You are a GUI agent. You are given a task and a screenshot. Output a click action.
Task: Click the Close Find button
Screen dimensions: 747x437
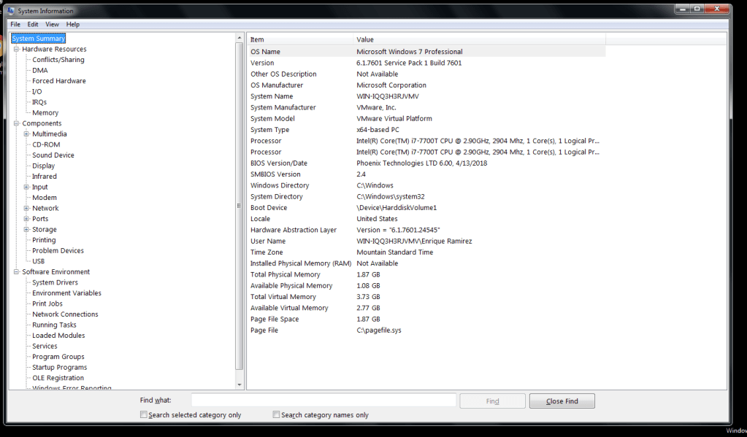tap(562, 401)
